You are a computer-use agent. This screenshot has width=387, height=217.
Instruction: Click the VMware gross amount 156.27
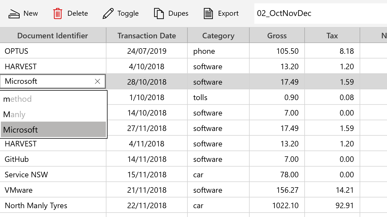coord(287,190)
